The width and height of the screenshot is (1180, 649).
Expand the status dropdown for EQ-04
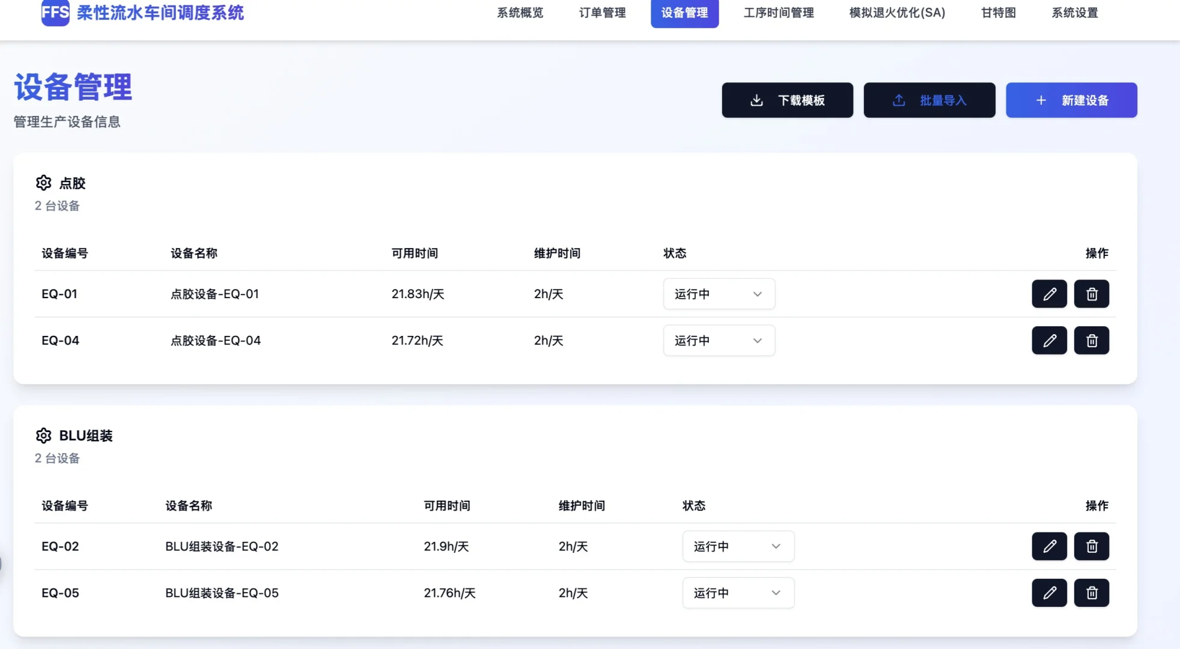tap(719, 340)
